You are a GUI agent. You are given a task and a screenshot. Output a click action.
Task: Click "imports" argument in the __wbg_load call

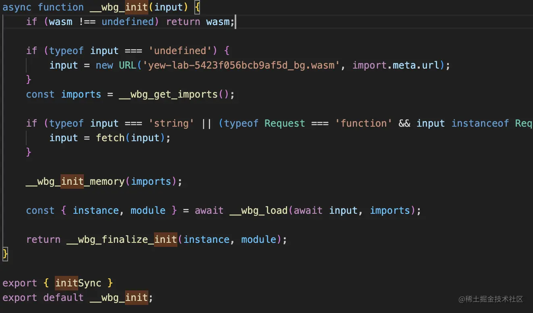(x=390, y=211)
